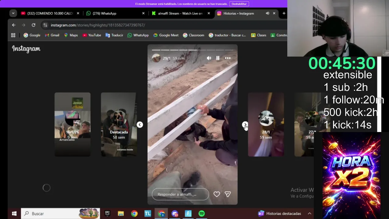Open the 16/1/26 story thumbnail
Screen dimensions: 389x219
click(72, 125)
